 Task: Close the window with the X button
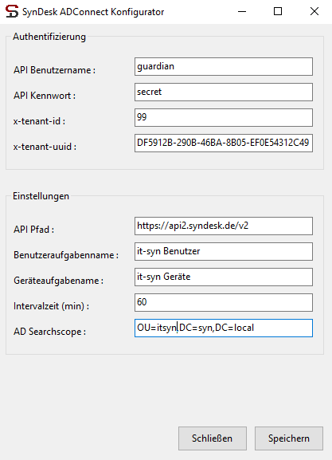[314, 12]
